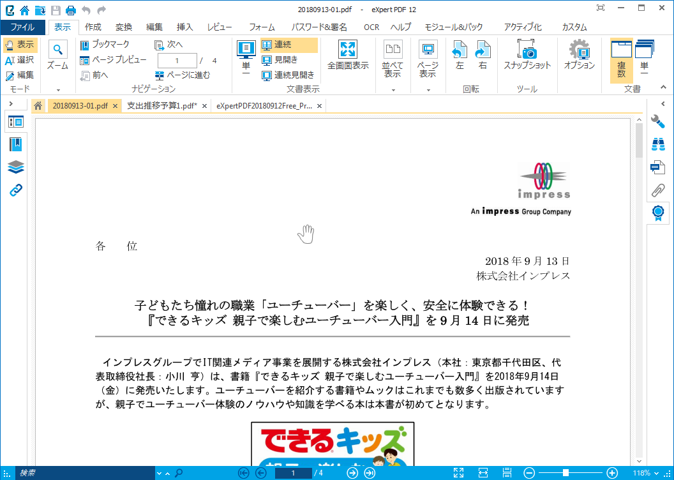Enable 連続 page display mode
This screenshot has height=480, width=674.
point(281,45)
